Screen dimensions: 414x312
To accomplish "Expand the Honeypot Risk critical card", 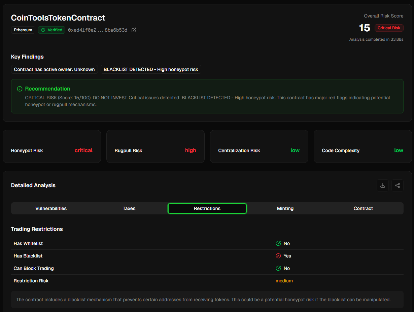I will [51, 146].
